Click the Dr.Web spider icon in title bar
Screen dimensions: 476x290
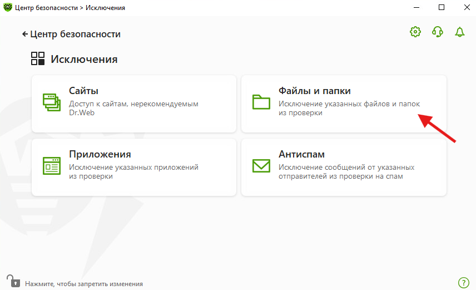coord(8,7)
